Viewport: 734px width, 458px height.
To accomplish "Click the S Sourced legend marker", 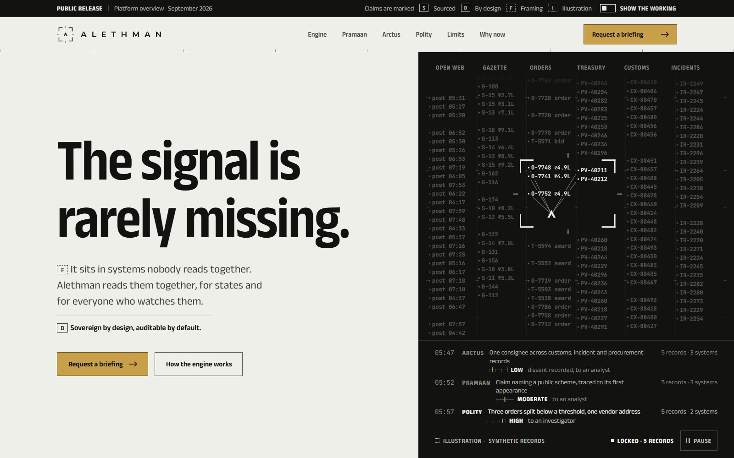I will pos(424,8).
